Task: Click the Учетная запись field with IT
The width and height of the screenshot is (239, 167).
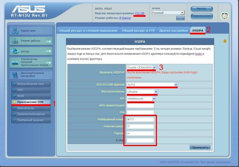Action: 140,126
